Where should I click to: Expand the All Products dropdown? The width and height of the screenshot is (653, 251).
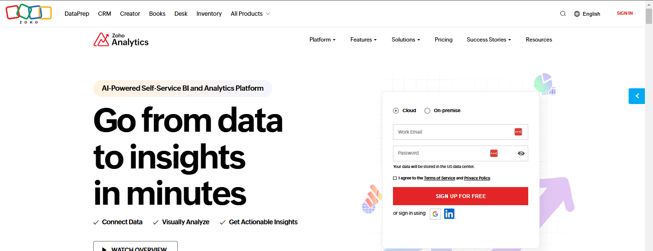[250, 14]
